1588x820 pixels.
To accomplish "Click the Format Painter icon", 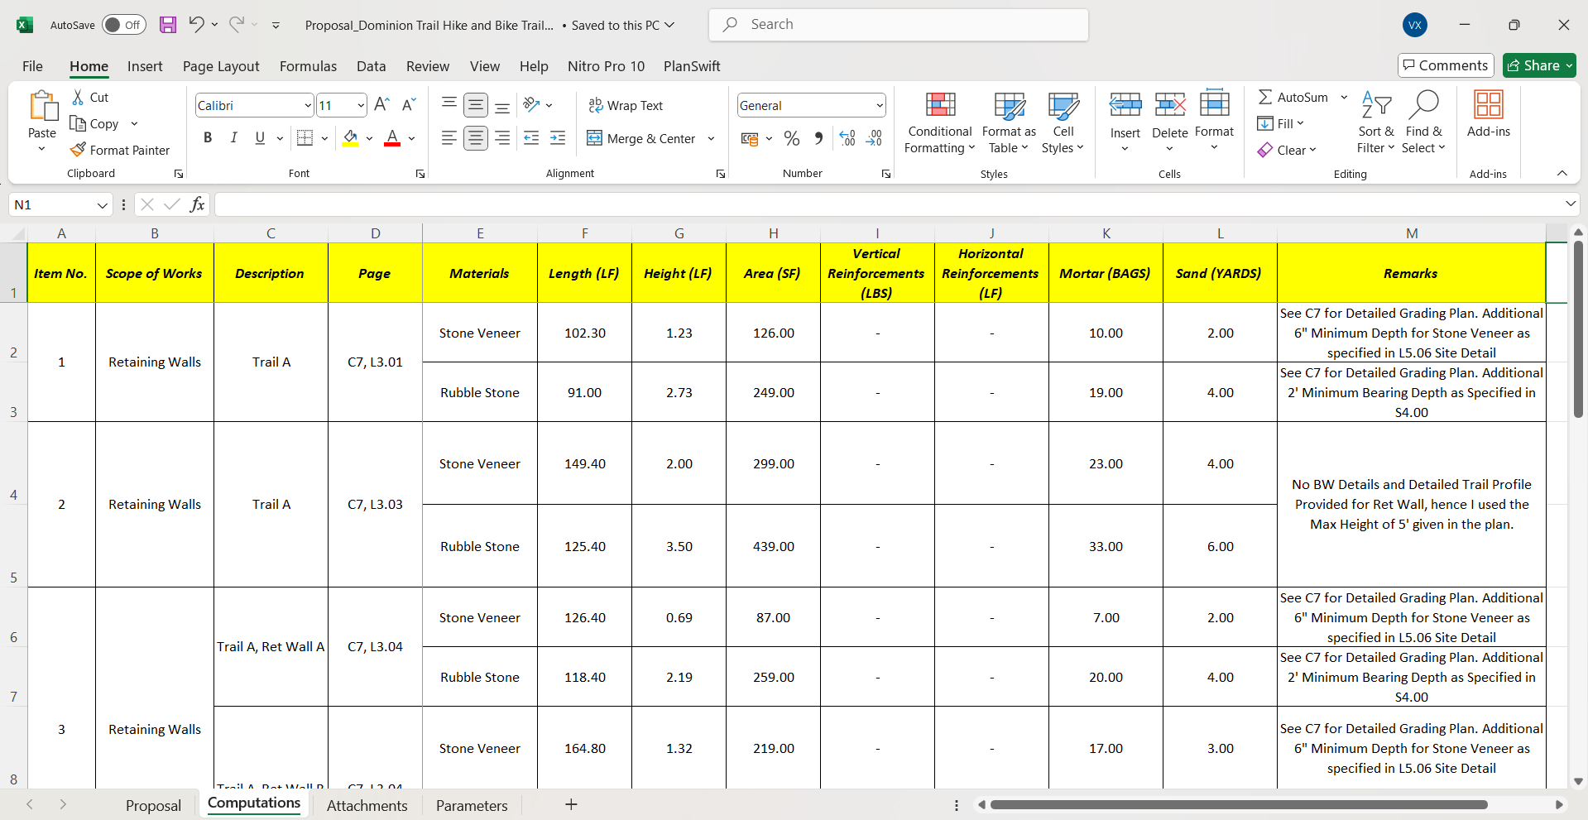I will [79, 150].
